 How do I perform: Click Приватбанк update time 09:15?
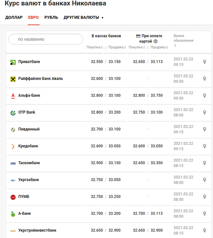178,65
